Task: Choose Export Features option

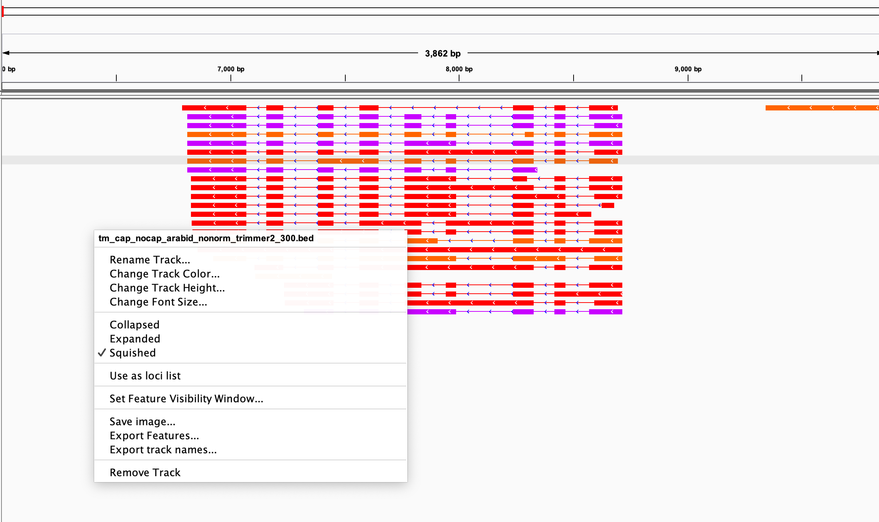Action: click(x=154, y=436)
